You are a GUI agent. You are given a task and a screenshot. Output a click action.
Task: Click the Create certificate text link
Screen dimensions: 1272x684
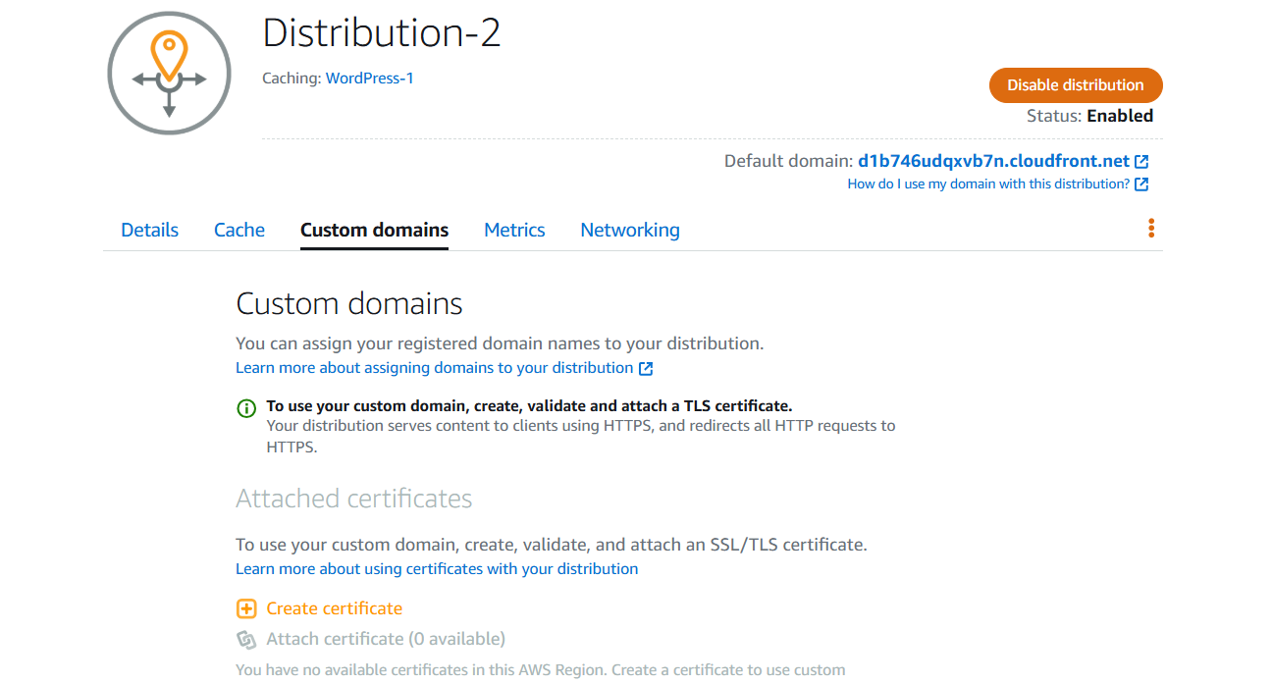(x=335, y=609)
